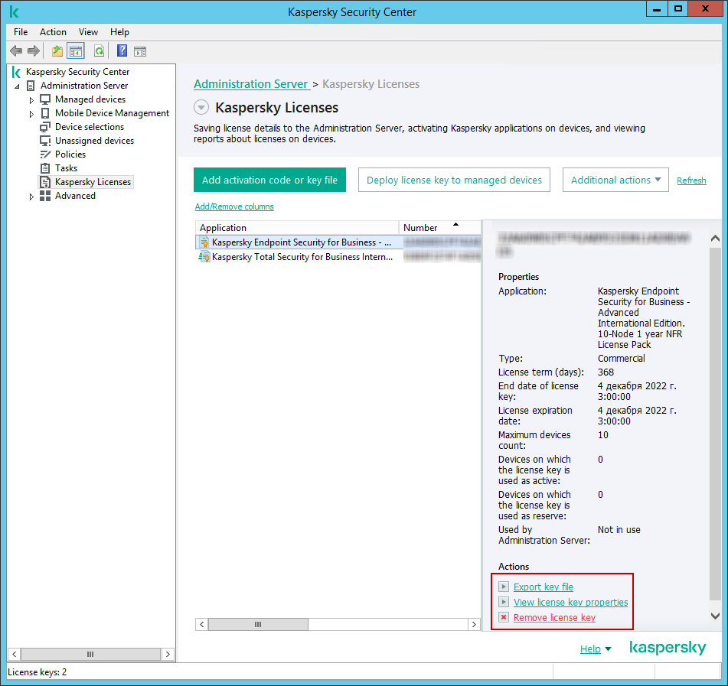
Task: Collapse the Kaspersky Licenses header chevron
Action: coord(201,108)
